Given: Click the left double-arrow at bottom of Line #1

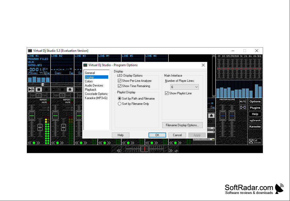Looking at the screenshot, I should tap(30, 143).
